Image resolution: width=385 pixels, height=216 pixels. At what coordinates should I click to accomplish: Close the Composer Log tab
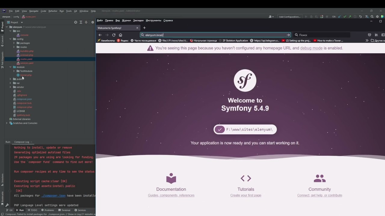pyautogui.click(x=32, y=142)
